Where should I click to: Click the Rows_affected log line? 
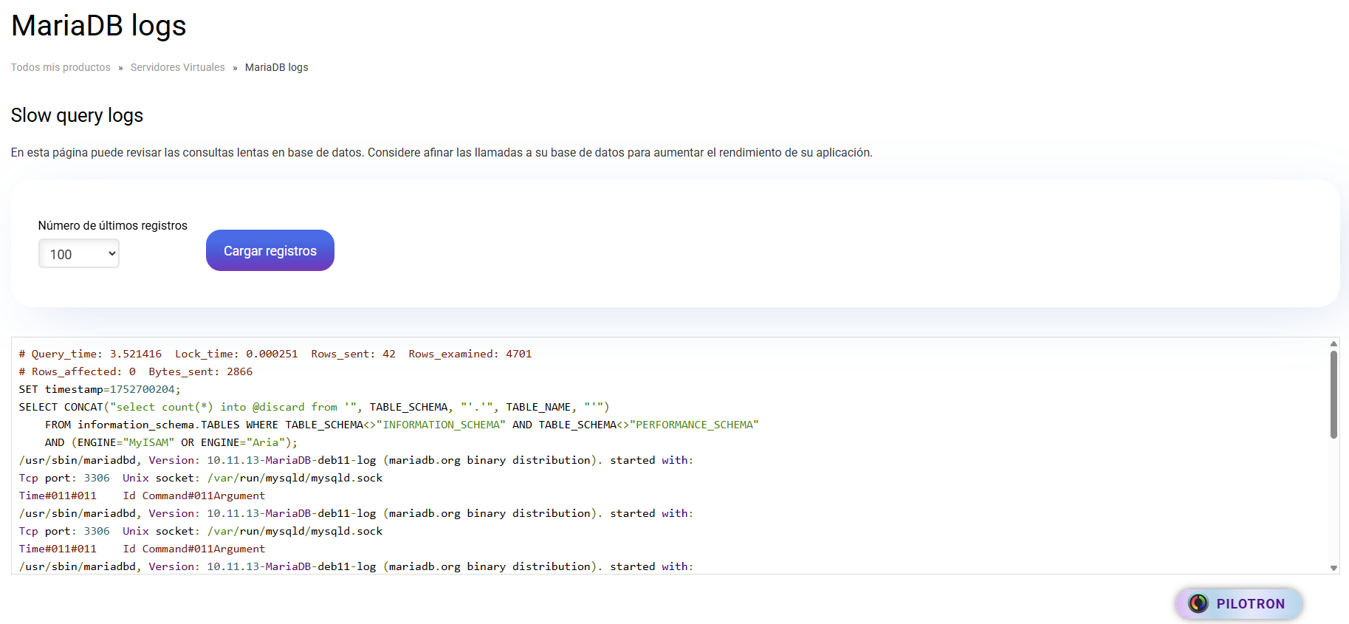click(x=135, y=371)
